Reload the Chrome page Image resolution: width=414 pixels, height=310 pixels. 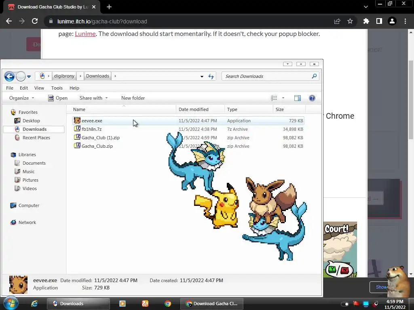[35, 21]
